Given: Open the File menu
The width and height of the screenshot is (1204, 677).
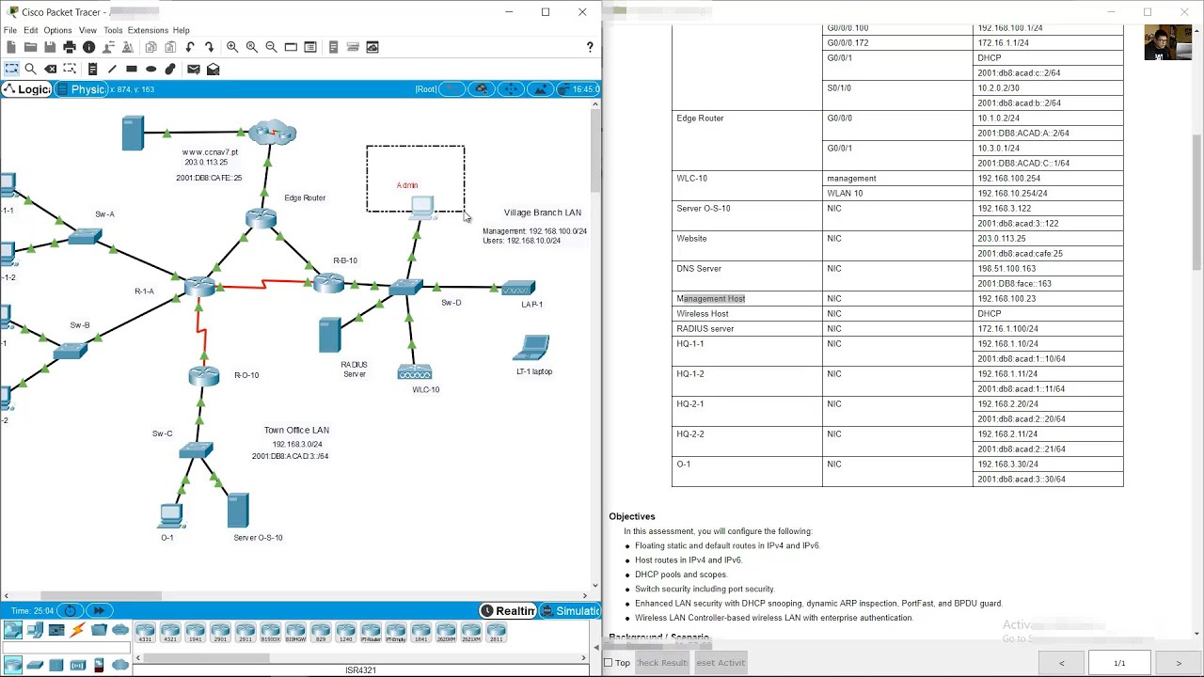Looking at the screenshot, I should [10, 30].
